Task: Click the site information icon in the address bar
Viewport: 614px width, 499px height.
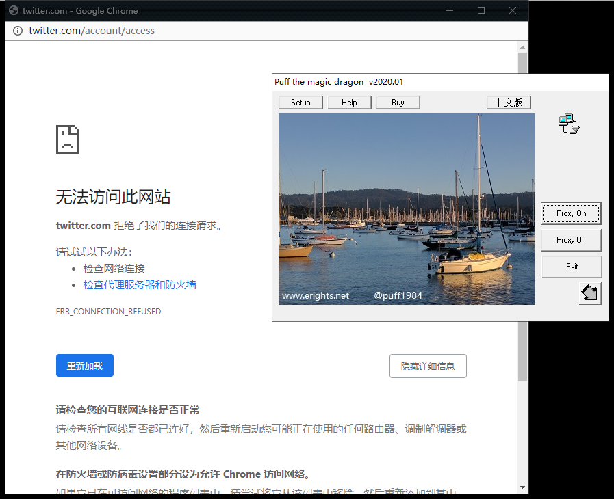Action: 18,31
